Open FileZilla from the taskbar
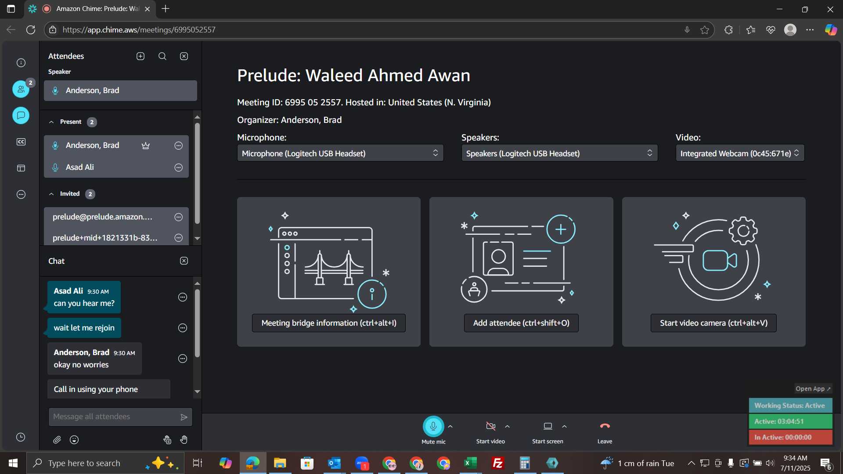Screen dimensions: 843x474 [x=498, y=463]
